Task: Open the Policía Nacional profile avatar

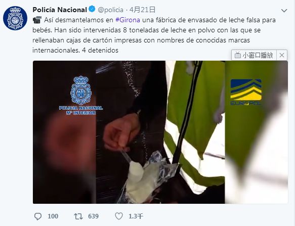Action: pyautogui.click(x=15, y=18)
